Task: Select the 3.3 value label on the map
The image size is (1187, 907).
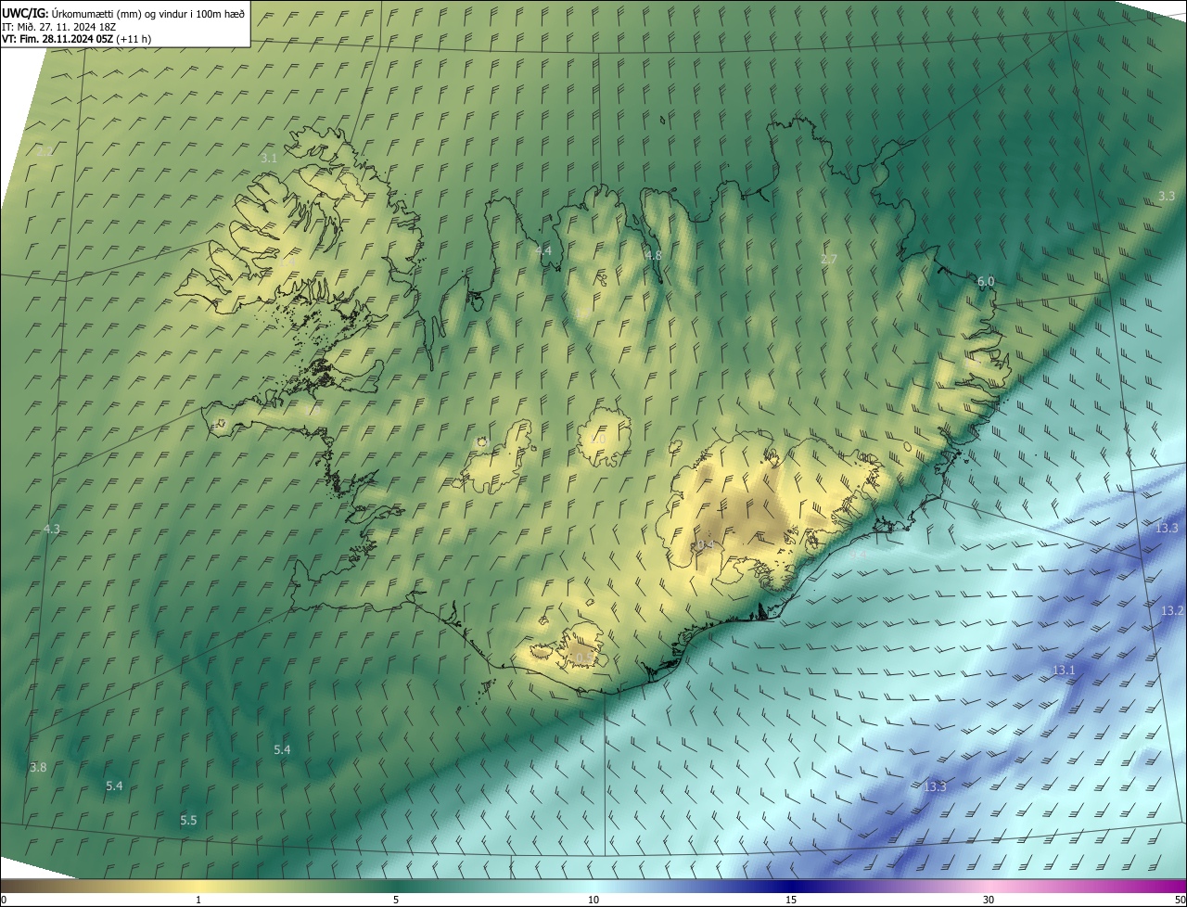Action: 1167,196
